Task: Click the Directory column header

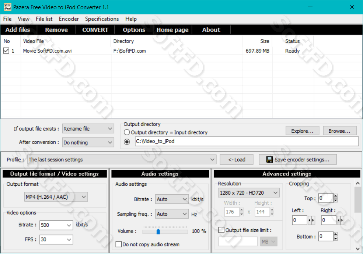Action: (x=177, y=41)
